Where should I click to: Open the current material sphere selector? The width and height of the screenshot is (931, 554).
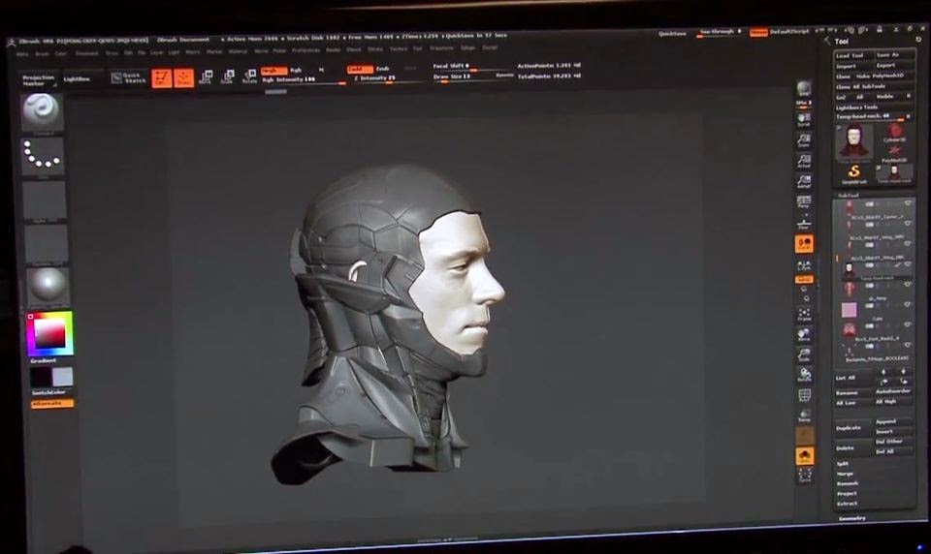tap(48, 287)
